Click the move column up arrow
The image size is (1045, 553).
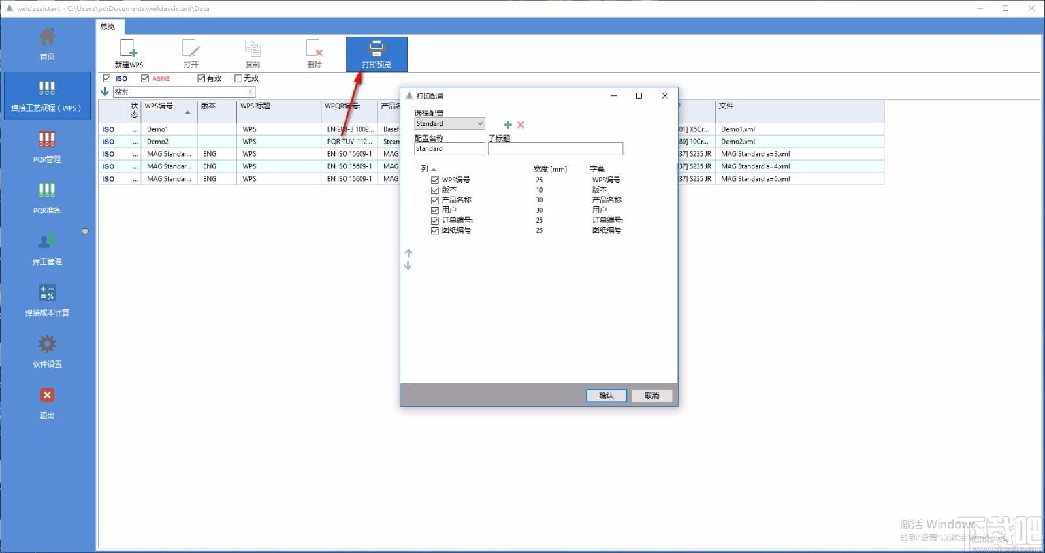pyautogui.click(x=408, y=253)
